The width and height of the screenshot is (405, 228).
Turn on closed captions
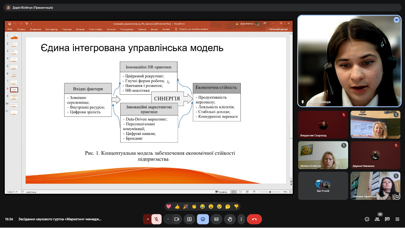point(216,219)
